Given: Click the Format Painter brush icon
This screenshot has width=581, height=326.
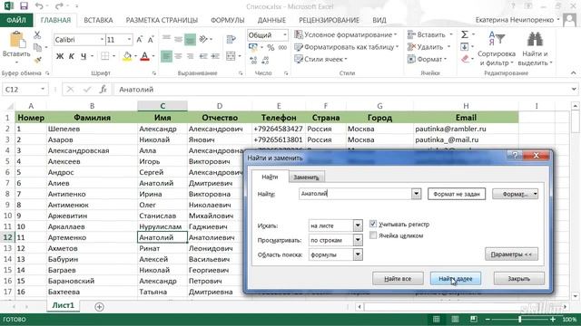Looking at the screenshot, I should point(37,59).
